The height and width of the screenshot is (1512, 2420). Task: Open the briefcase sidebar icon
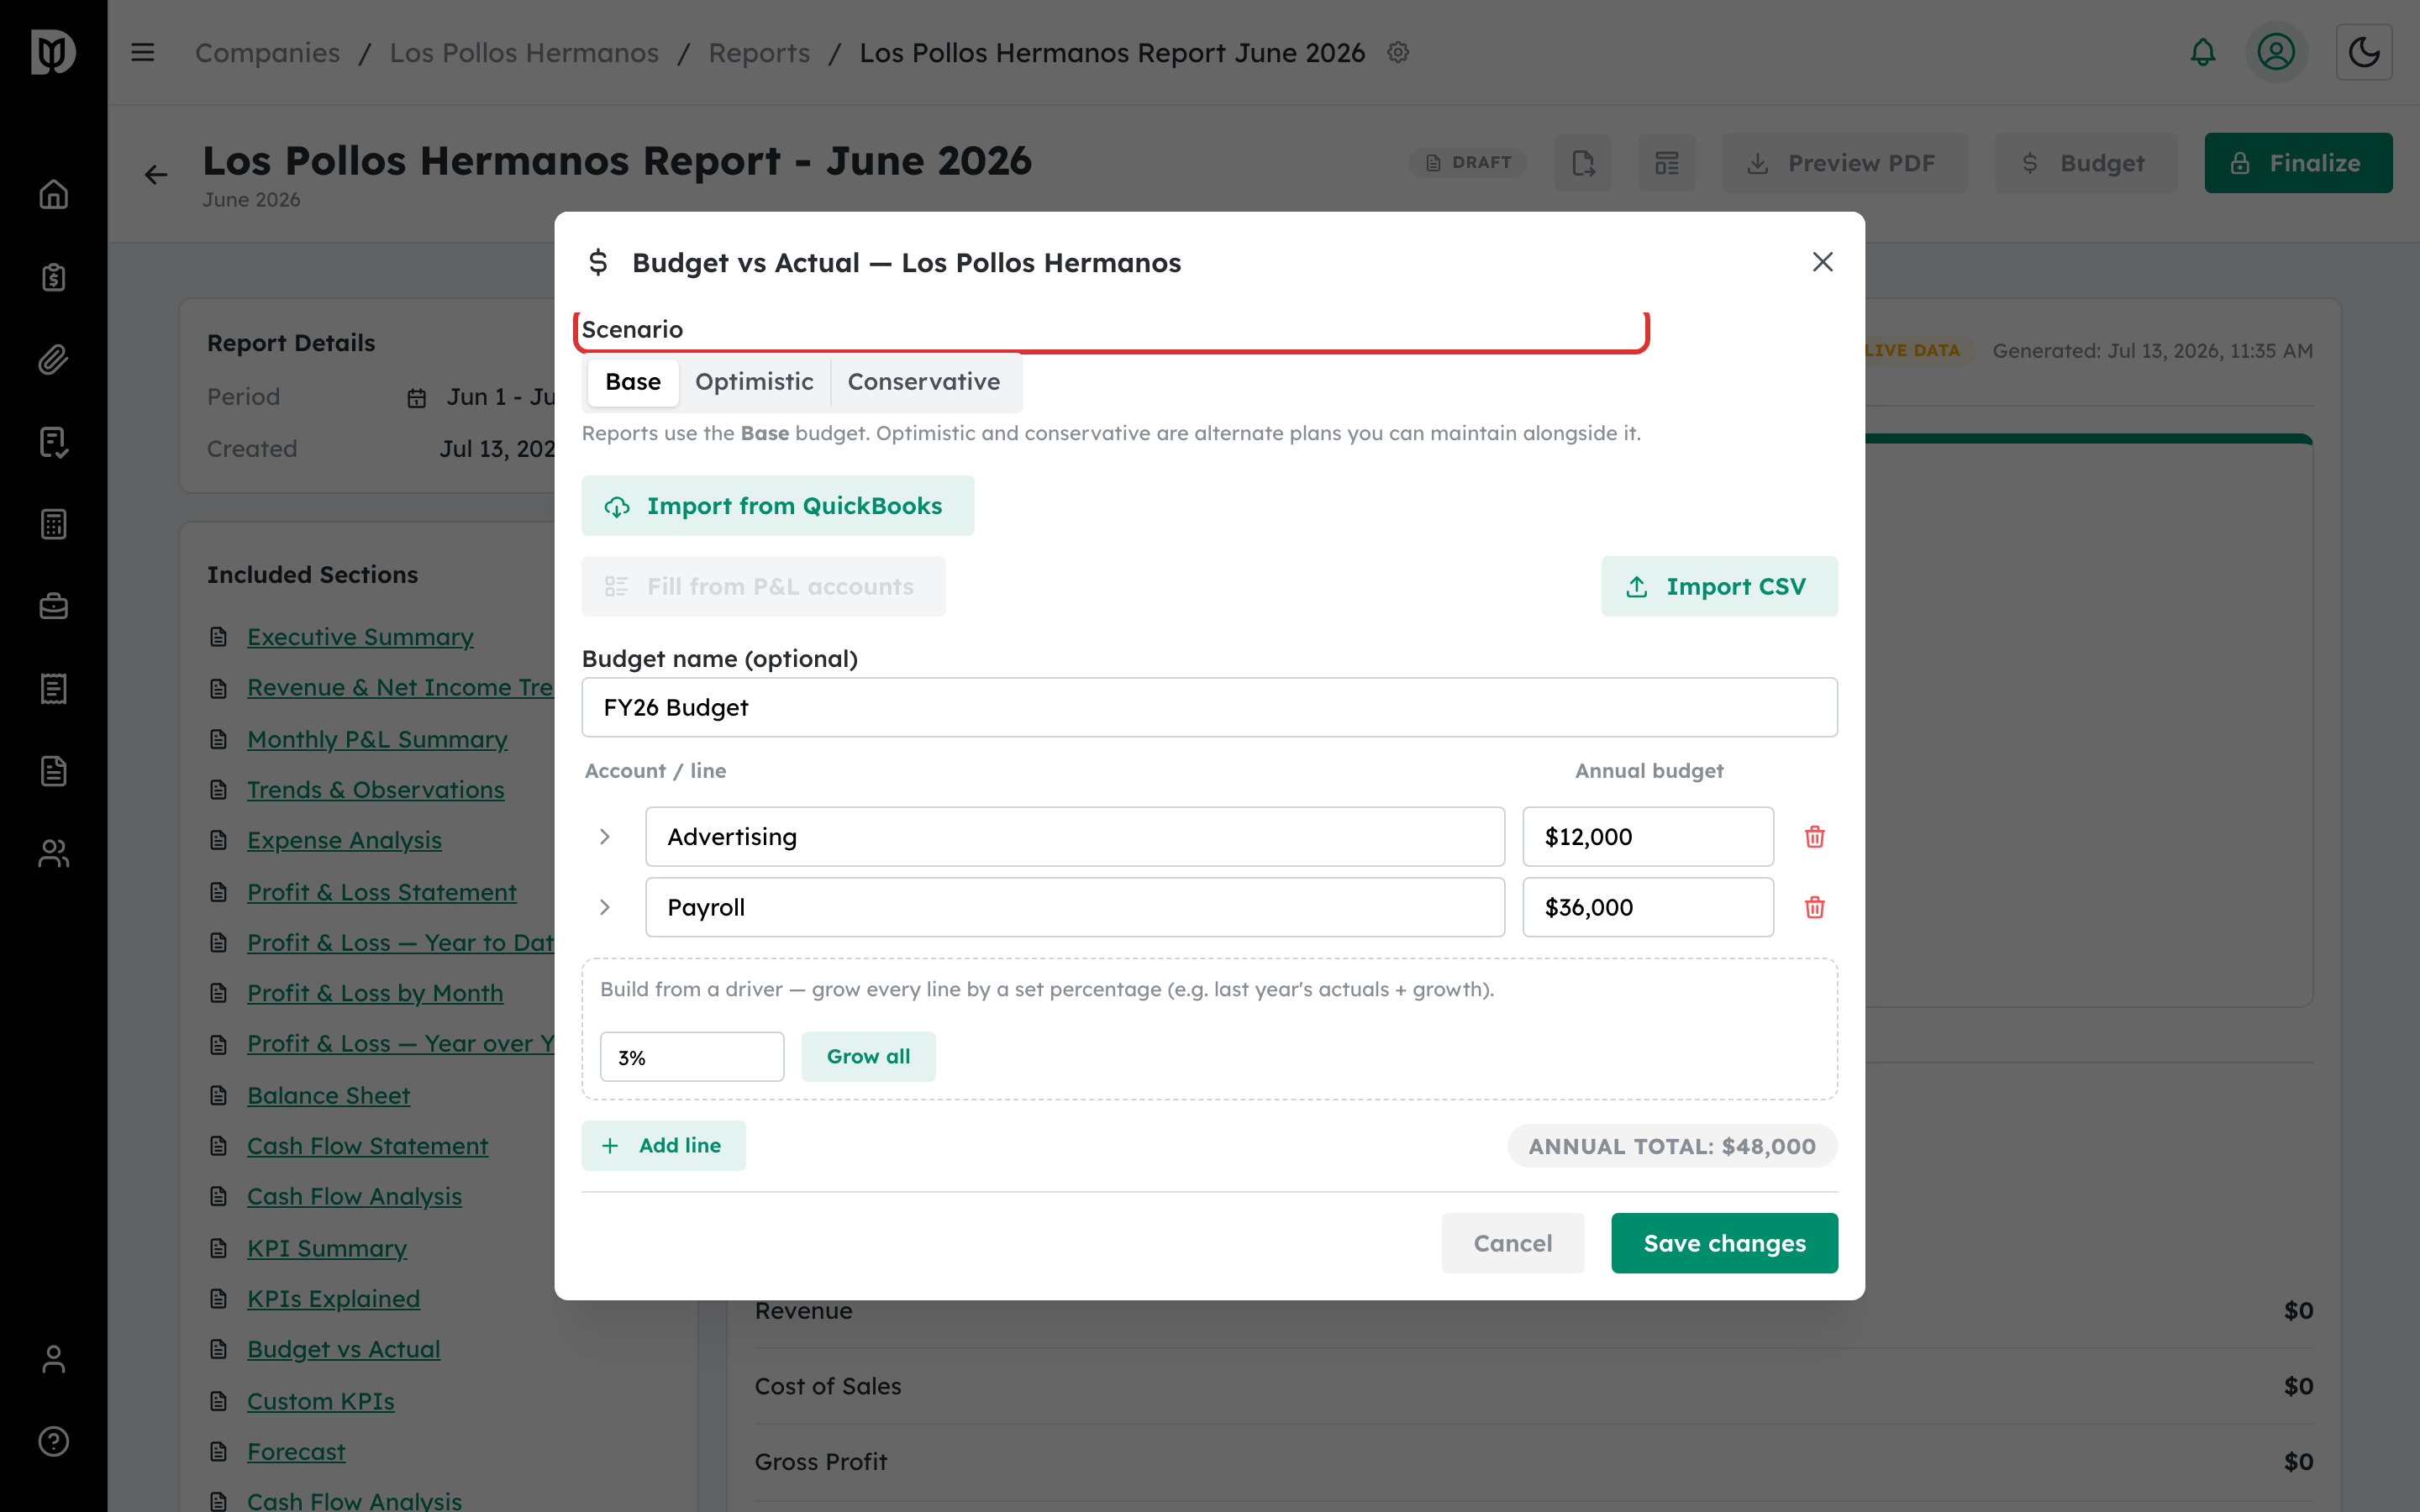53,606
